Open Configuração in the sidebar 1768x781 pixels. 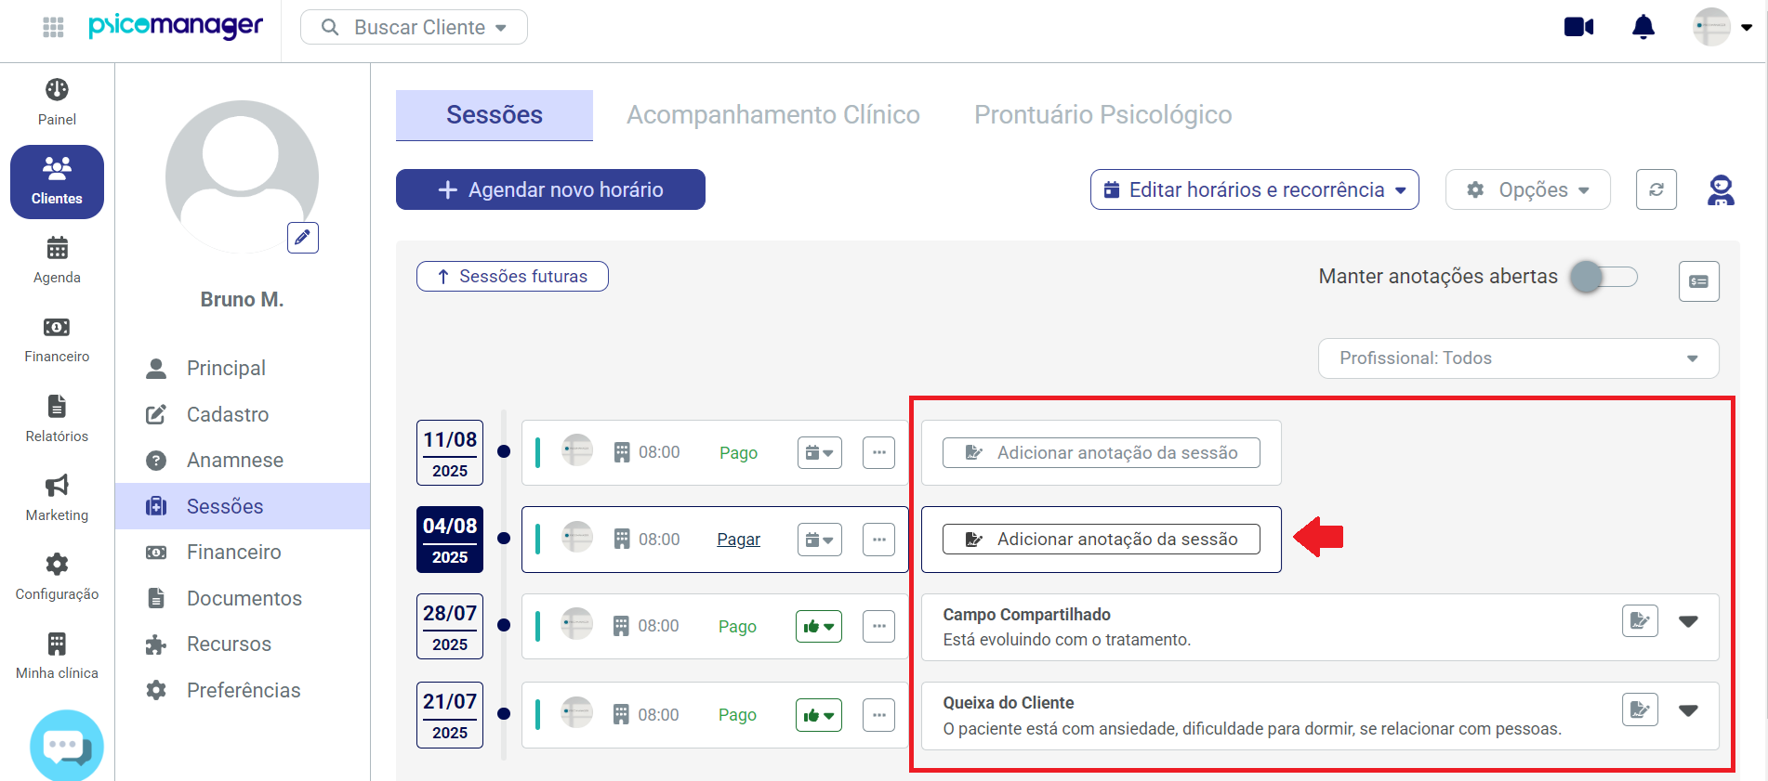coord(57,577)
